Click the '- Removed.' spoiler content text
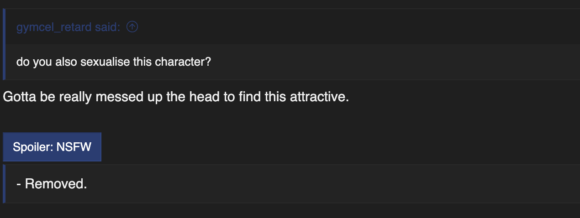The width and height of the screenshot is (580, 218). click(x=51, y=184)
